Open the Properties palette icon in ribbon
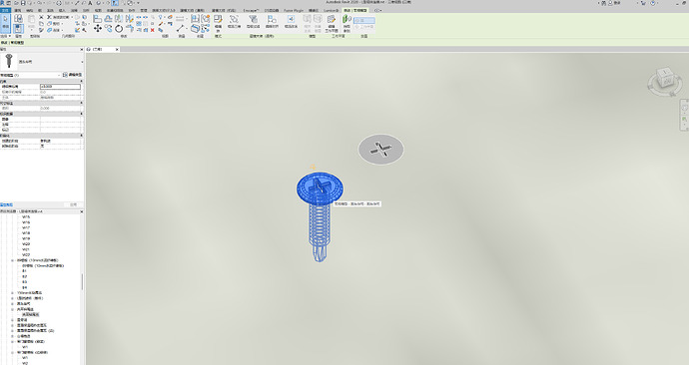The image size is (689, 365). 18,29
